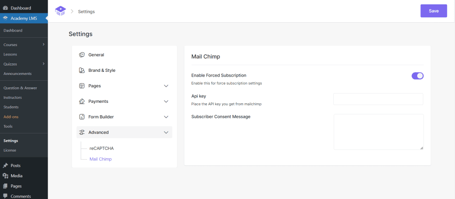Image resolution: width=455 pixels, height=199 pixels.
Task: Expand the Payments settings chevron
Action: pyautogui.click(x=166, y=101)
